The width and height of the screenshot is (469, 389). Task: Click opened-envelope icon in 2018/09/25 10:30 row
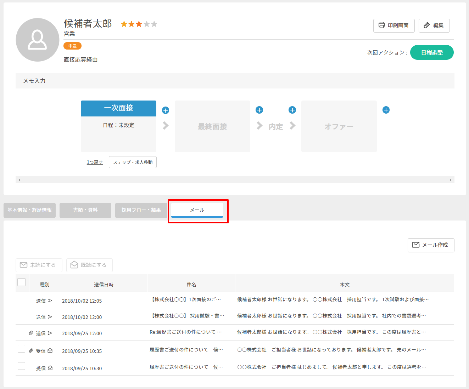[x=50, y=368]
